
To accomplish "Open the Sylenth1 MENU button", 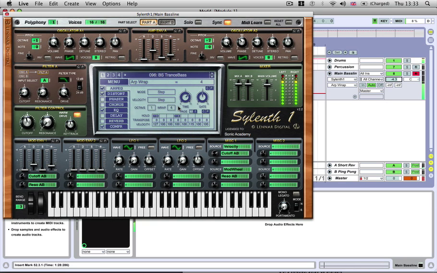I will (114, 82).
